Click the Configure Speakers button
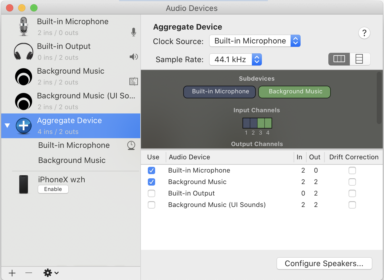This screenshot has height=280, width=384. (x=324, y=263)
